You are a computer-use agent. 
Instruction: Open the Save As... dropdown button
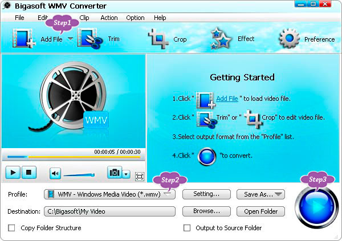[x=260, y=194]
